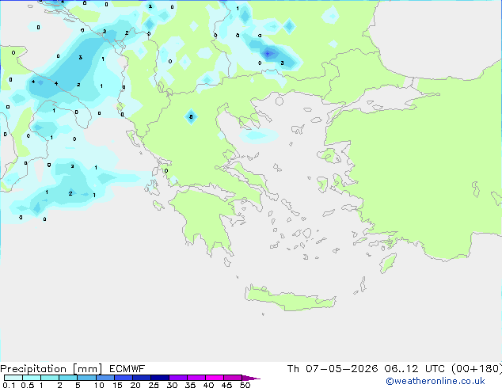Click the 'Precipitation [mm]' title text
The width and height of the screenshot is (502, 388).
51,369
